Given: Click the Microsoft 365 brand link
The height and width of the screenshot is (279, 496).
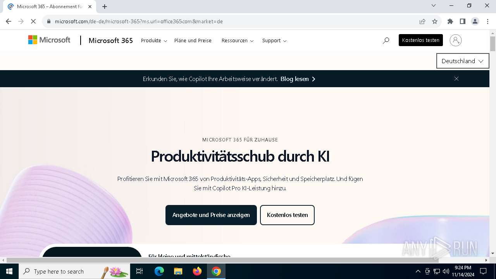Looking at the screenshot, I should 111,40.
